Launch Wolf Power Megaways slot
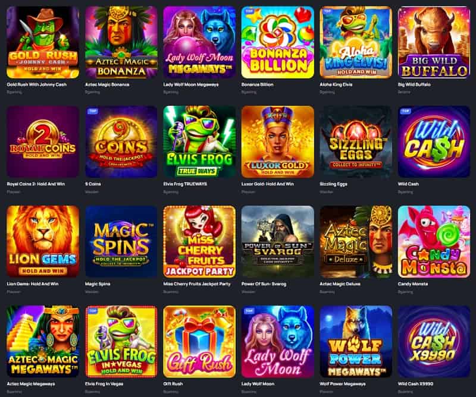Screen dimensions: 476x397 356,342
